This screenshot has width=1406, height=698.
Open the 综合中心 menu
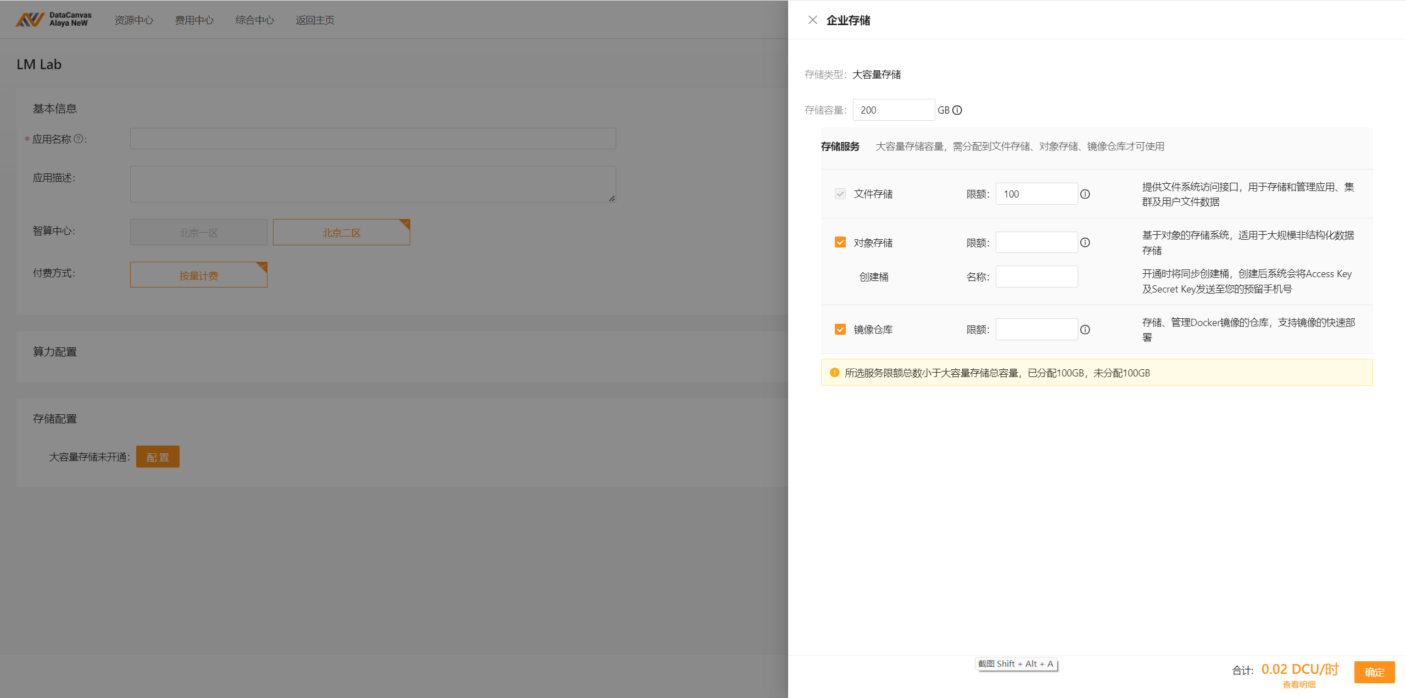point(254,20)
